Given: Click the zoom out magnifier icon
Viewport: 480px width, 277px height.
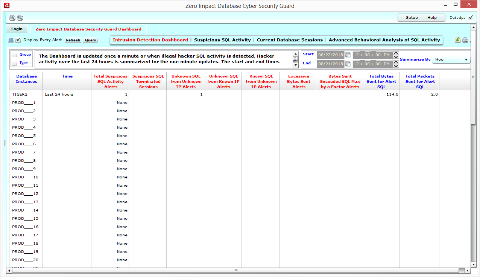Looking at the screenshot, I should click(x=20, y=18).
